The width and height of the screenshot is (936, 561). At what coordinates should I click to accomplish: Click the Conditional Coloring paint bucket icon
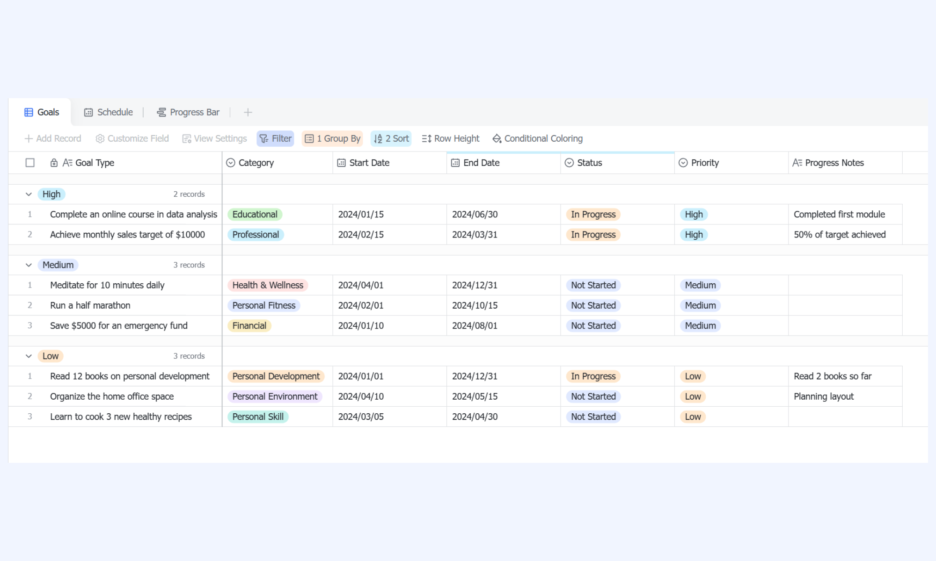(497, 138)
